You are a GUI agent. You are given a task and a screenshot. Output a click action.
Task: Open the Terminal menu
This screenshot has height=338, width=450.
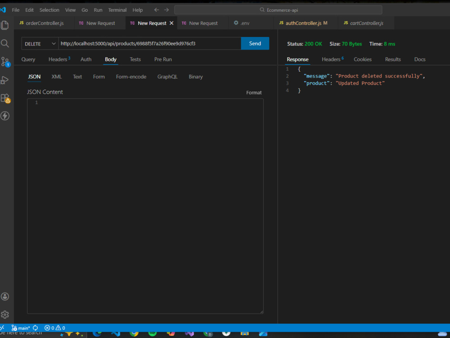[x=117, y=10]
